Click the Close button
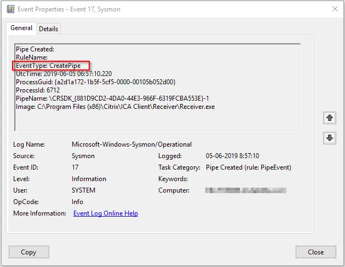The width and height of the screenshot is (345, 267). [316, 252]
